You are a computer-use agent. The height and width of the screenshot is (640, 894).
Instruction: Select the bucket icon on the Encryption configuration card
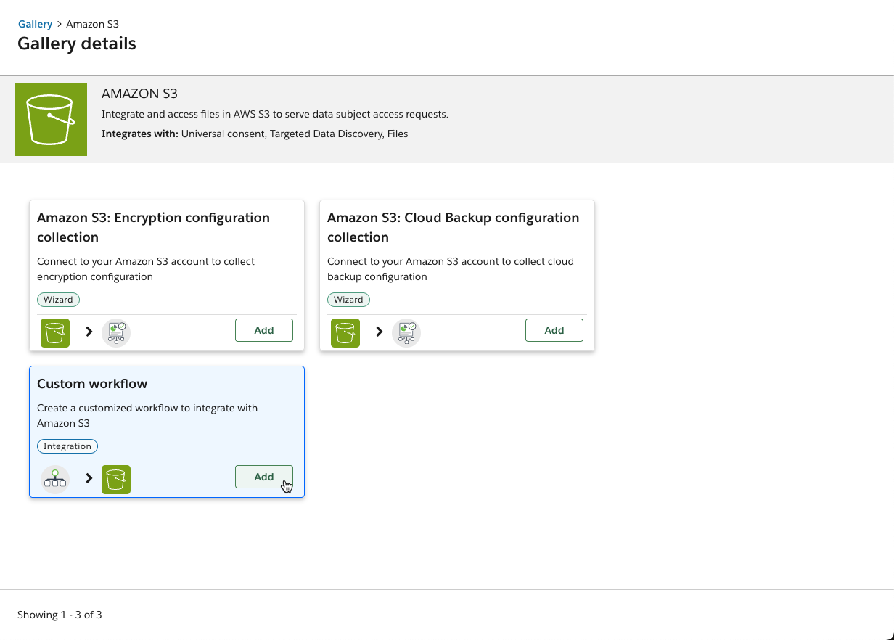coord(54,332)
